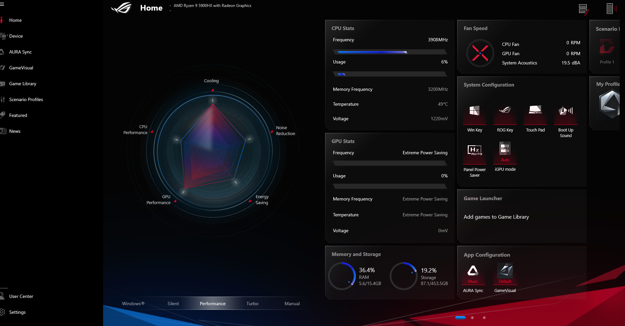The width and height of the screenshot is (625, 326).
Task: Click the fan icon in Fan Speed panel
Action: point(480,53)
